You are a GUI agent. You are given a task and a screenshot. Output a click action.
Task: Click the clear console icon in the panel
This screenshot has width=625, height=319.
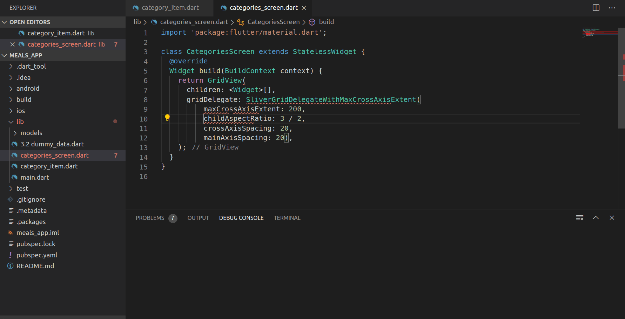pos(580,218)
